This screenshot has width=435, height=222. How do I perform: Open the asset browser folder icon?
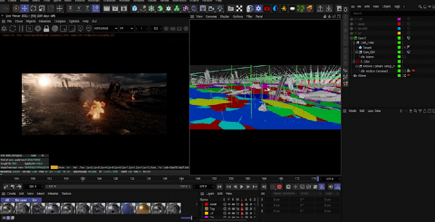[231, 8]
